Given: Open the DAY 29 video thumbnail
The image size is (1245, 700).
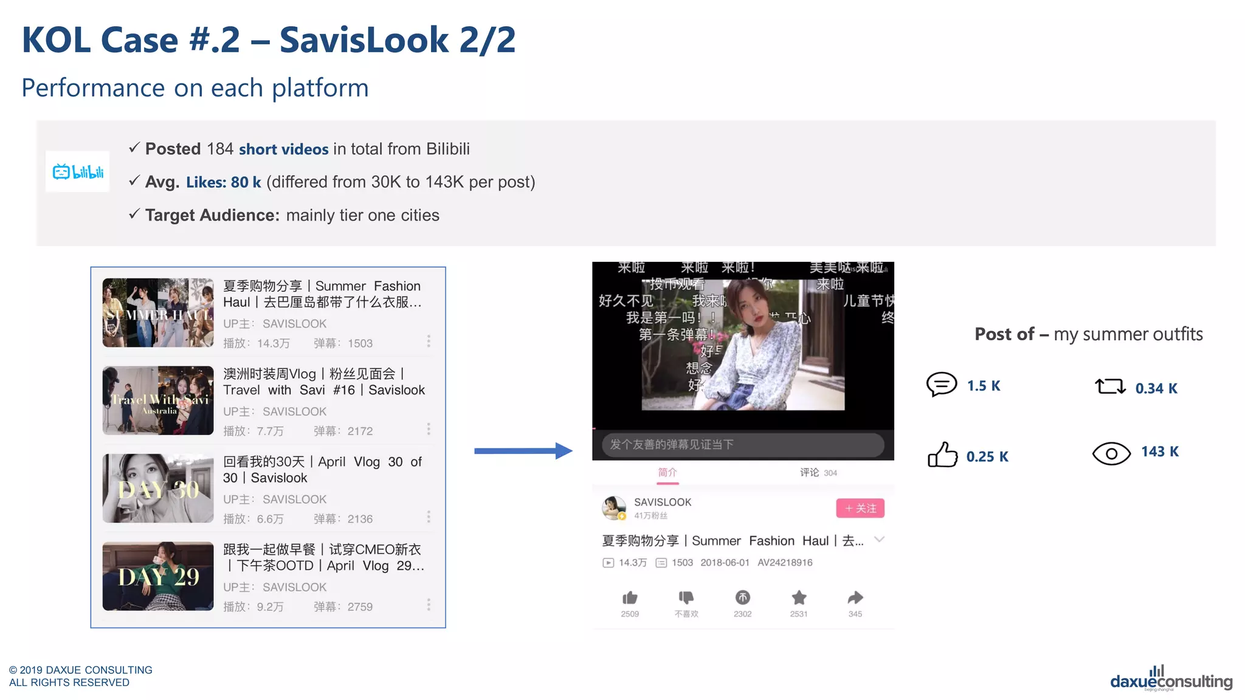Looking at the screenshot, I should click(158, 576).
